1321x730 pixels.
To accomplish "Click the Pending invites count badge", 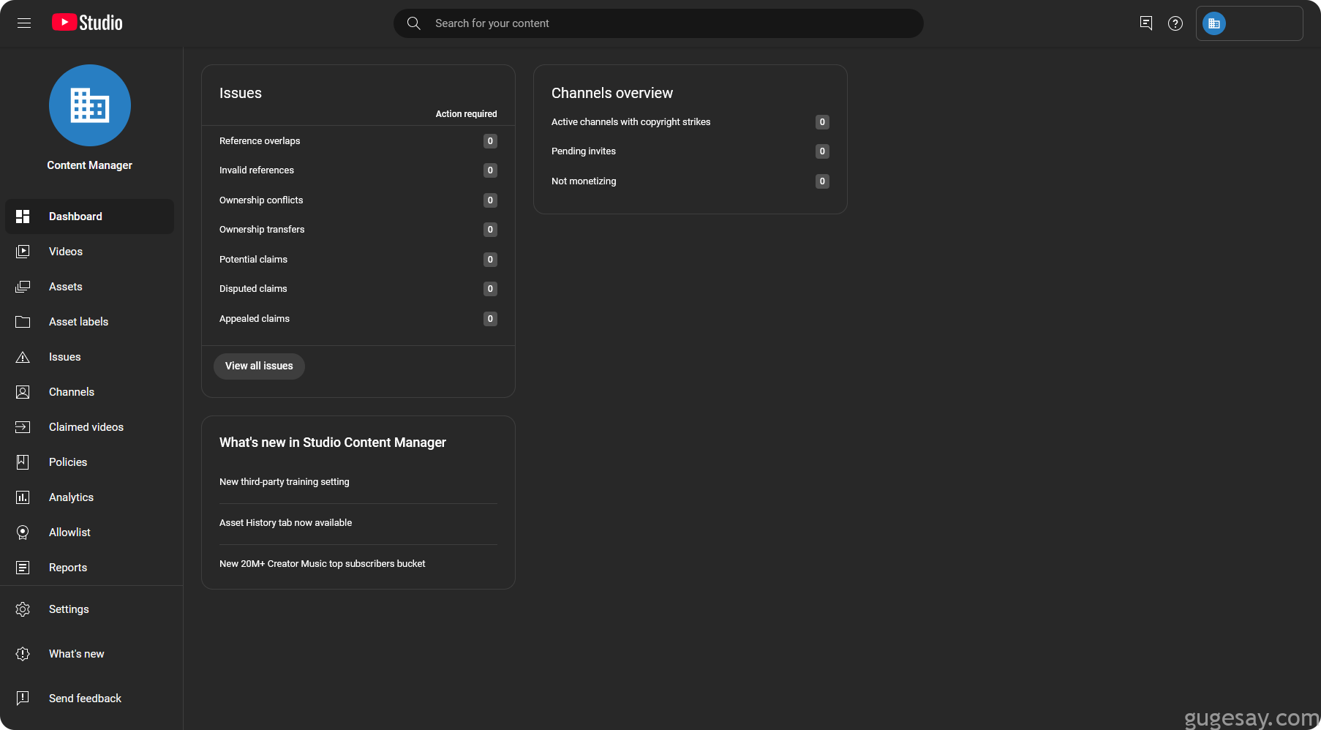I will (x=822, y=151).
